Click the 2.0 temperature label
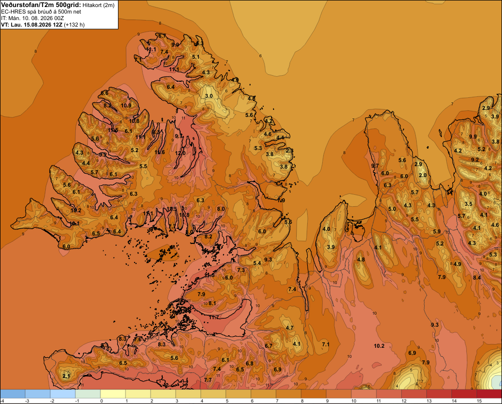 (423, 175)
